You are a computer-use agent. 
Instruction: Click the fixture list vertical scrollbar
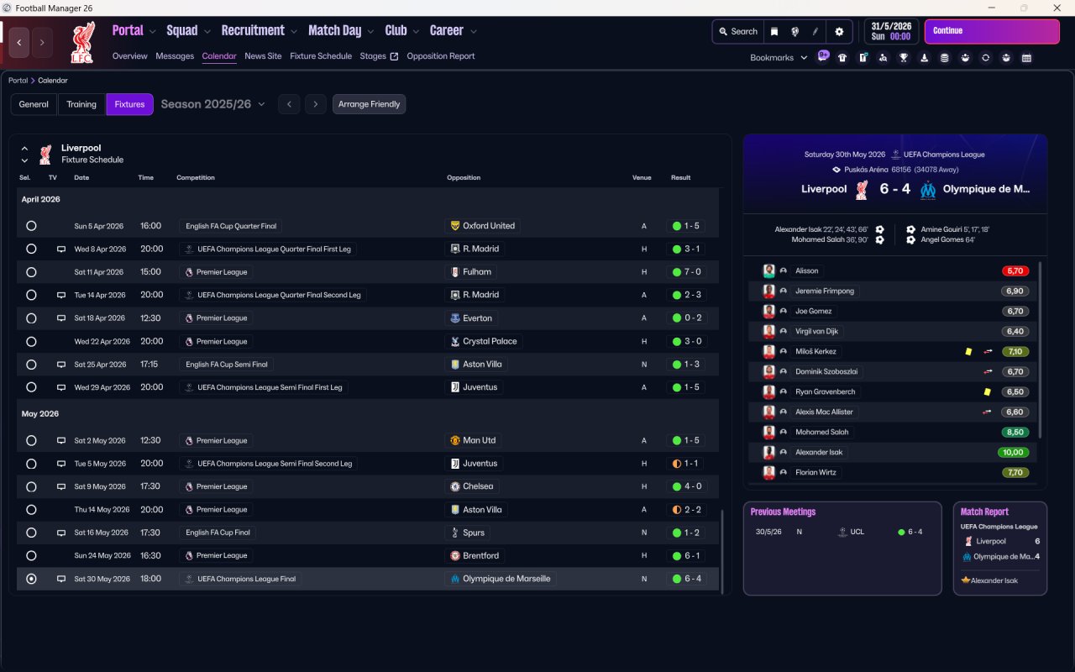721,550
